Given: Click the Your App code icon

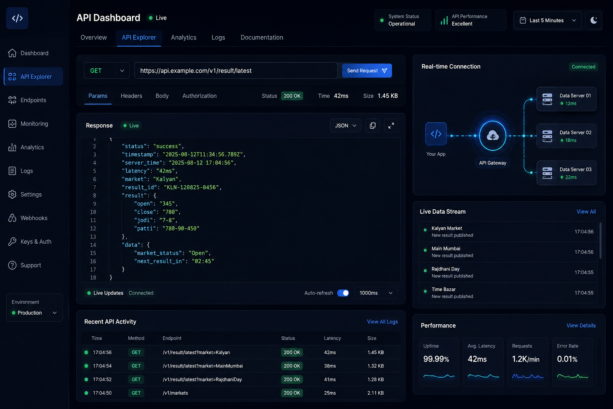Looking at the screenshot, I should 436,134.
